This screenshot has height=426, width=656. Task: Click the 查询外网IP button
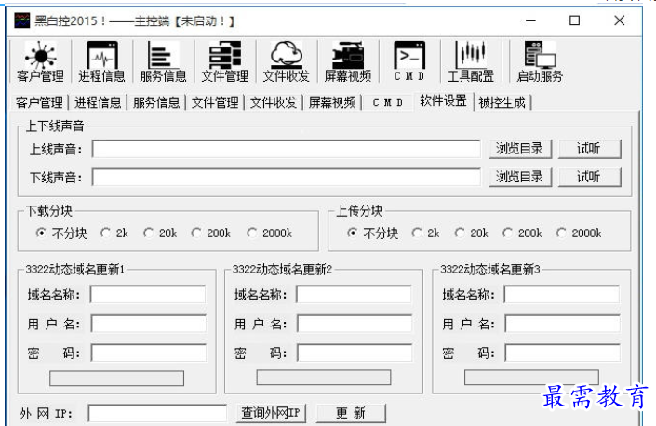(271, 413)
